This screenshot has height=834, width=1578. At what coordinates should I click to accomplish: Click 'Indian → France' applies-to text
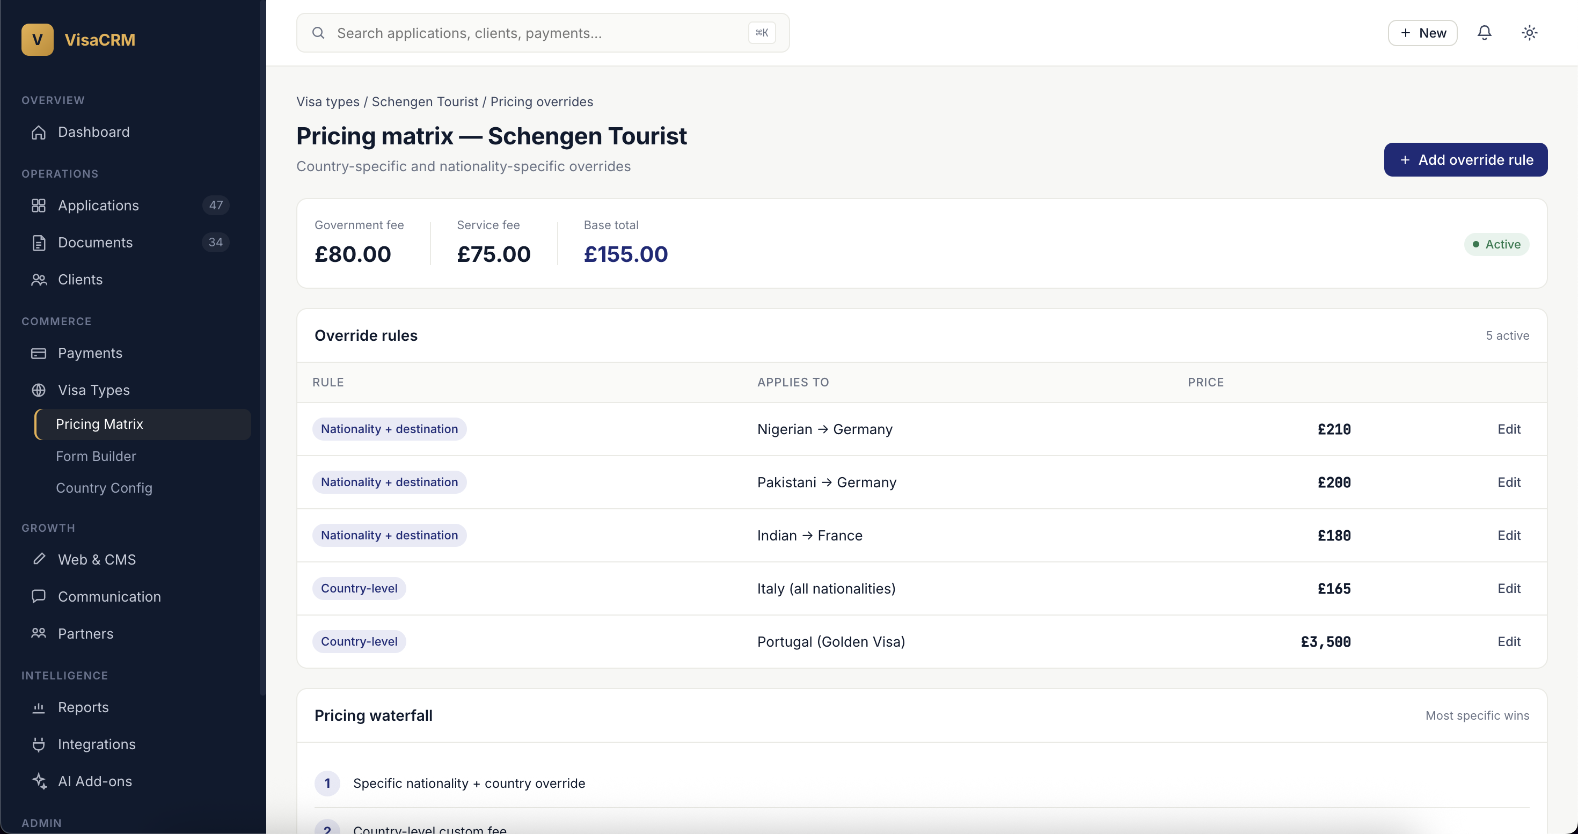click(809, 536)
